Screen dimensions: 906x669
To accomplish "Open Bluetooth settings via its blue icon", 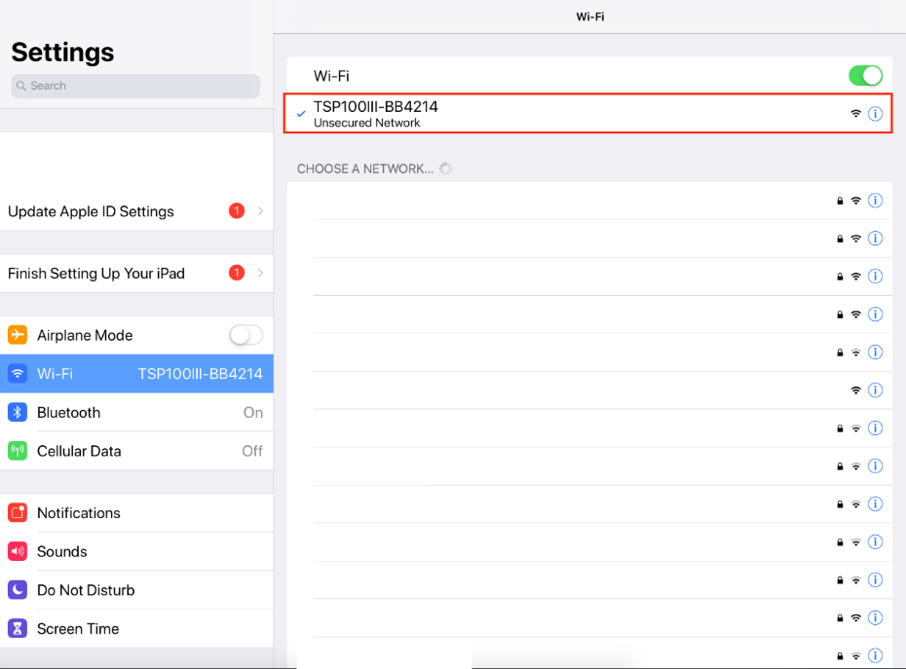I will [x=18, y=412].
